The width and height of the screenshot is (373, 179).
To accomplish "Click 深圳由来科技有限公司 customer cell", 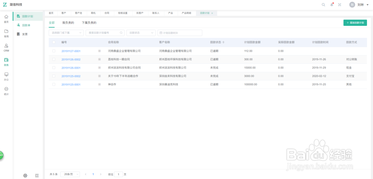I will click(x=173, y=76).
